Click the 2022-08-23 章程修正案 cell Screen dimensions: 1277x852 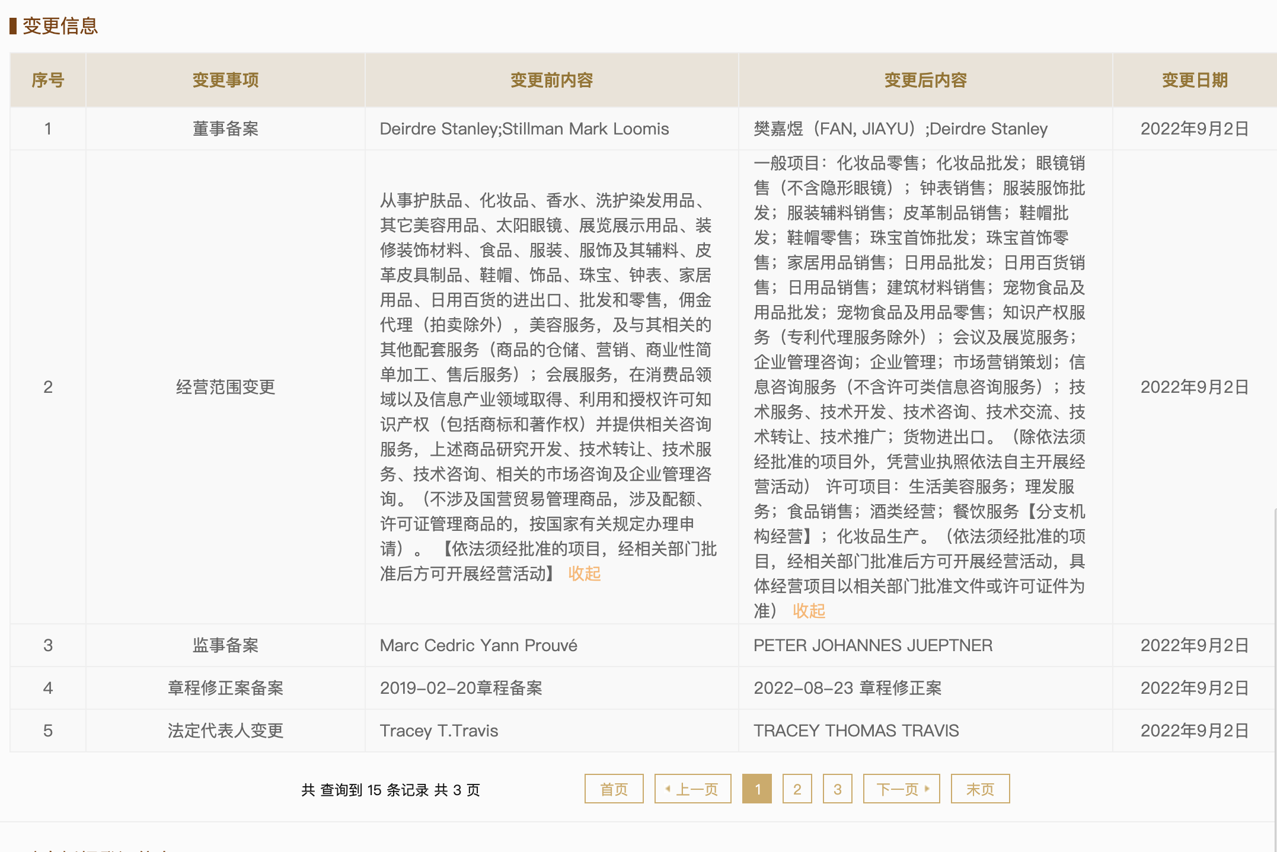click(925, 688)
